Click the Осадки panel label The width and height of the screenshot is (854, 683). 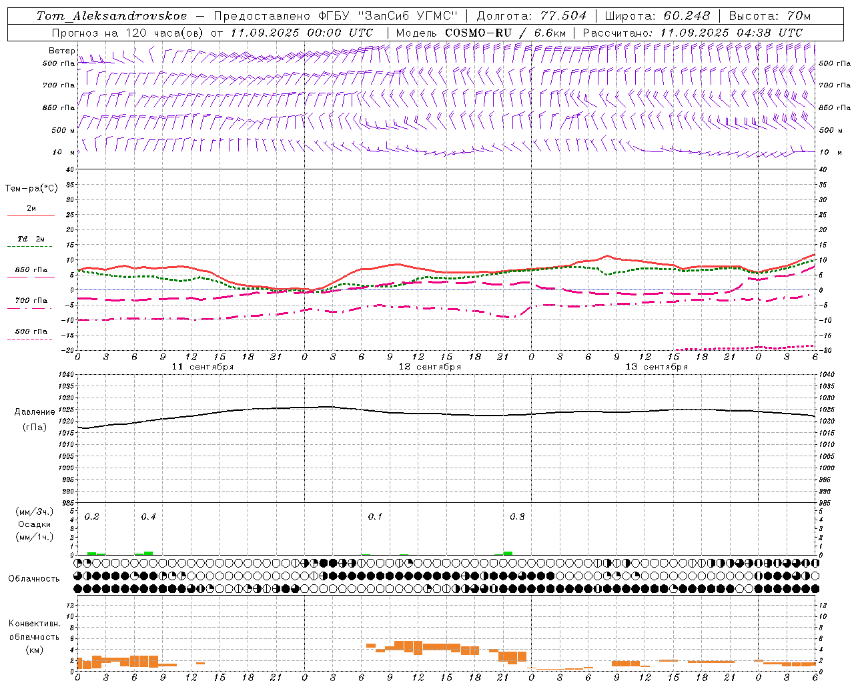pos(34,524)
